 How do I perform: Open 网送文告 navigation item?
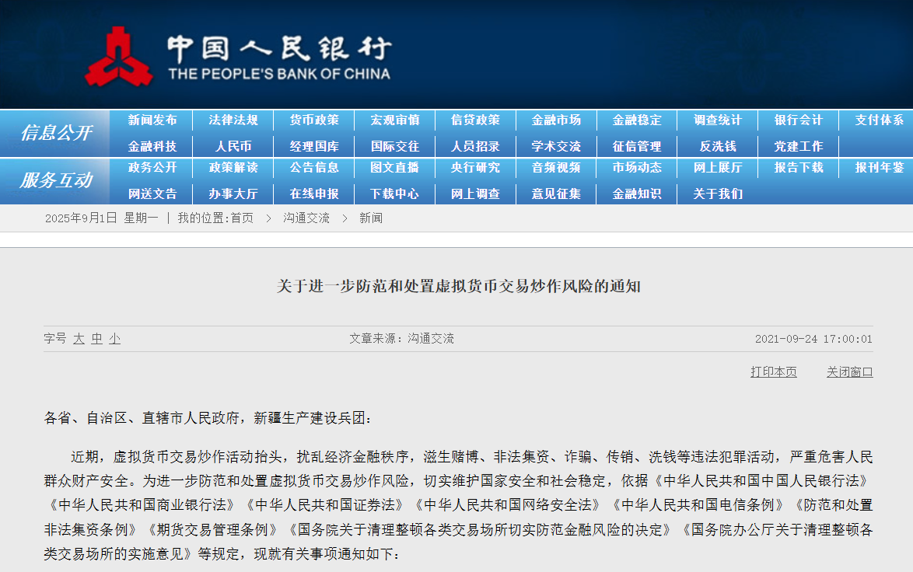tap(152, 194)
